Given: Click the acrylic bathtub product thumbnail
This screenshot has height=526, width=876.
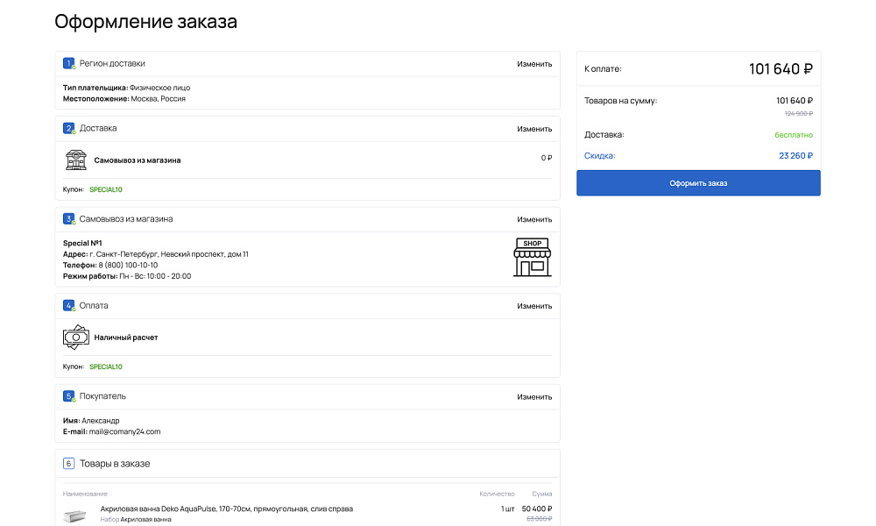Looking at the screenshot, I should 76,515.
